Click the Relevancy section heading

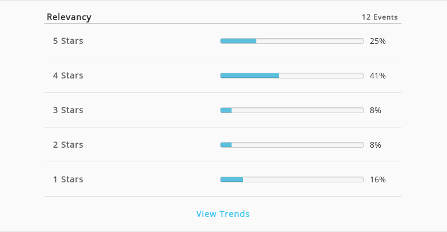69,17
